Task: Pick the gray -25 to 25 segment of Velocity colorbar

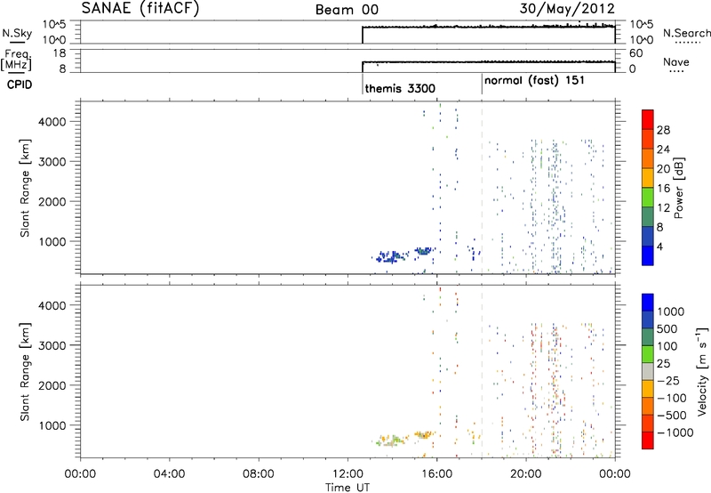Action: point(648,371)
